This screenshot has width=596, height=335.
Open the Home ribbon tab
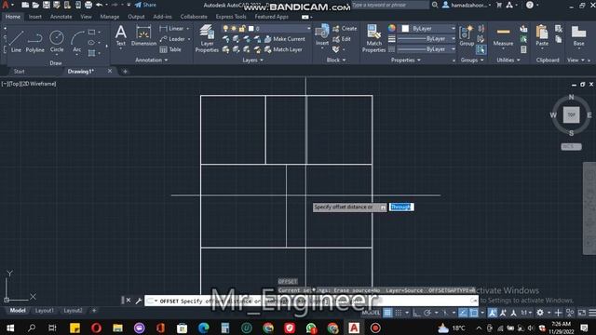13,17
